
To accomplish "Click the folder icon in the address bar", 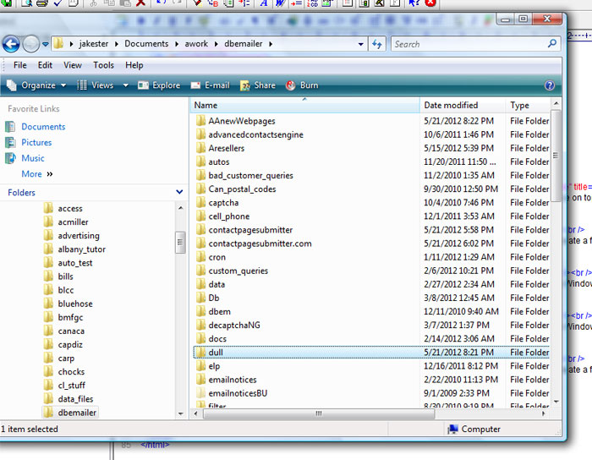I will tap(58, 43).
